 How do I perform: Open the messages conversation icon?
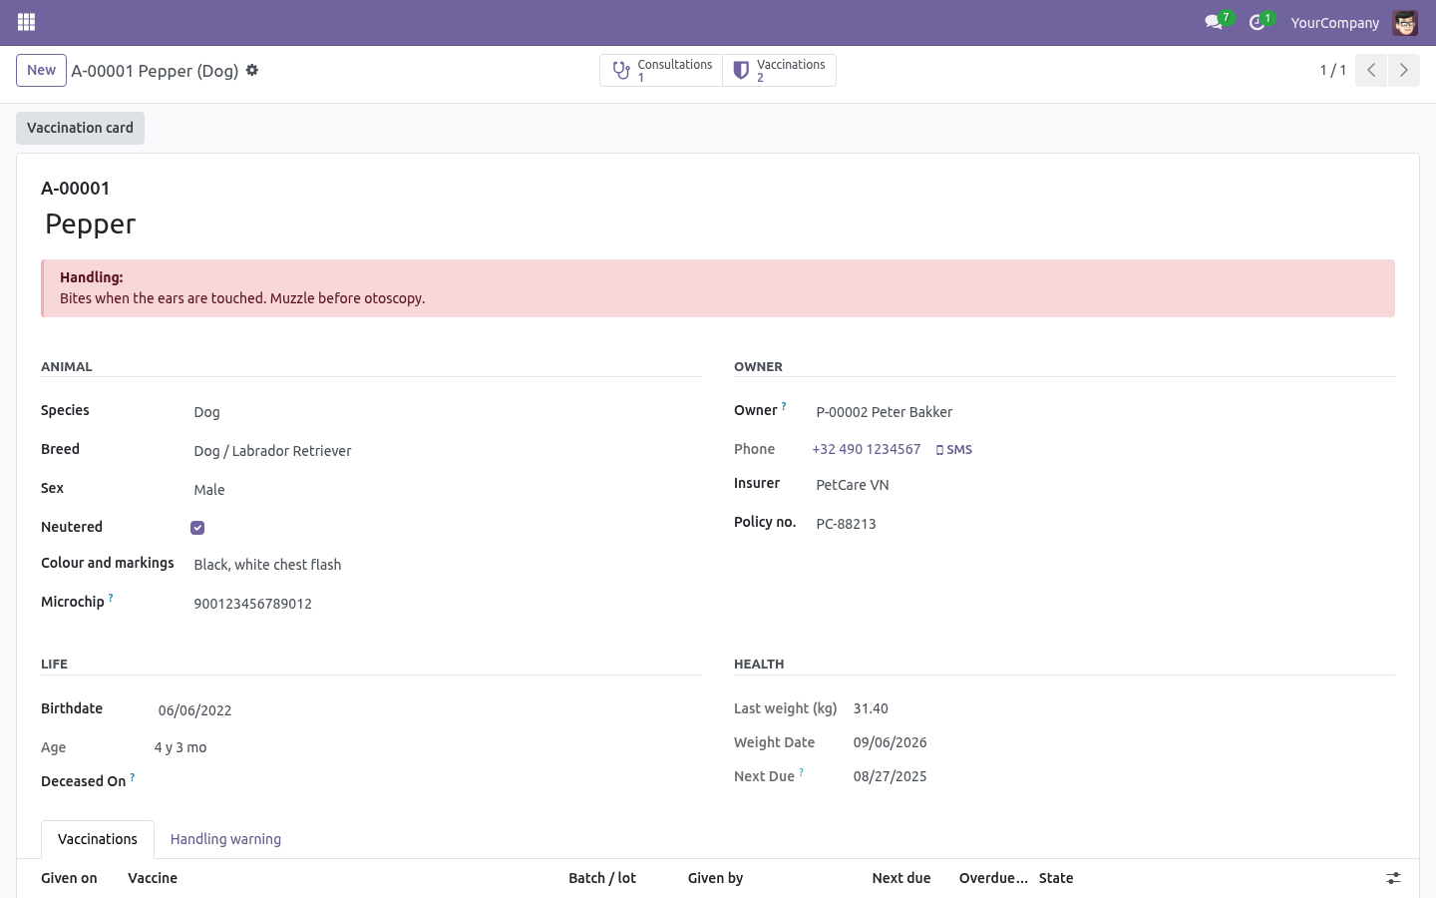click(x=1214, y=22)
